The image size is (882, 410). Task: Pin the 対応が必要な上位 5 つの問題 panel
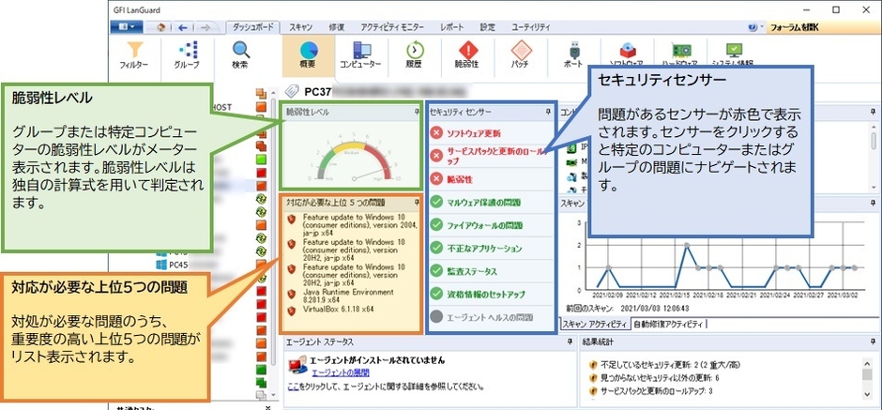415,203
